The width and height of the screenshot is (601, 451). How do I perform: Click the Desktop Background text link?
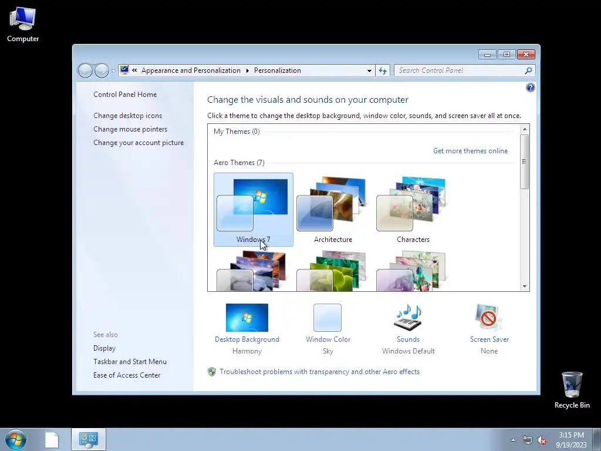[247, 339]
